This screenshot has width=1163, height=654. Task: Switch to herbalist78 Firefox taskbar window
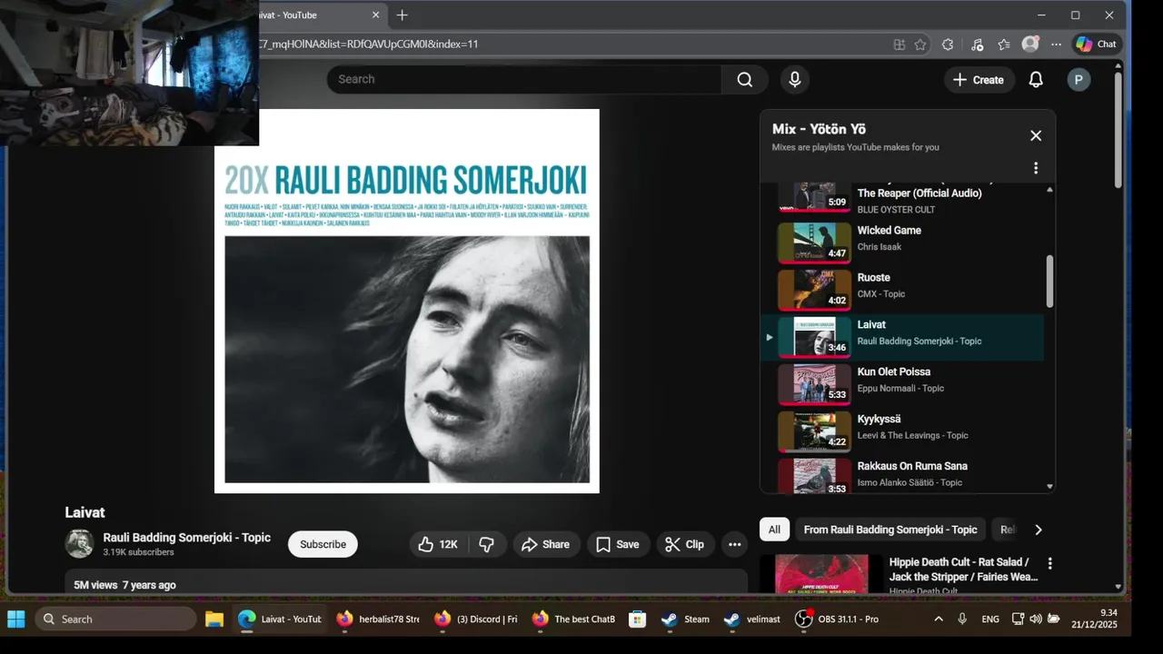[378, 619]
